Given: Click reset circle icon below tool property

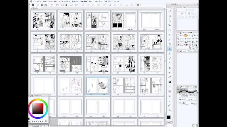Looking at the screenshot, I should point(193,125).
